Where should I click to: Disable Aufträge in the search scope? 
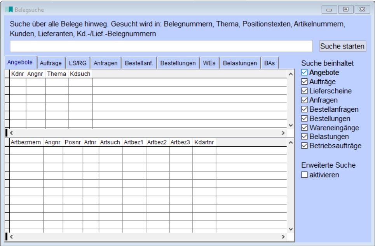tap(305, 82)
